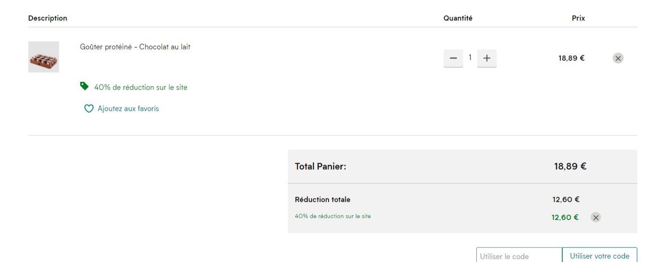Viewport: 659px width, 262px height.
Task: Click the 40% de réduction sur le site offer
Action: pyautogui.click(x=141, y=87)
